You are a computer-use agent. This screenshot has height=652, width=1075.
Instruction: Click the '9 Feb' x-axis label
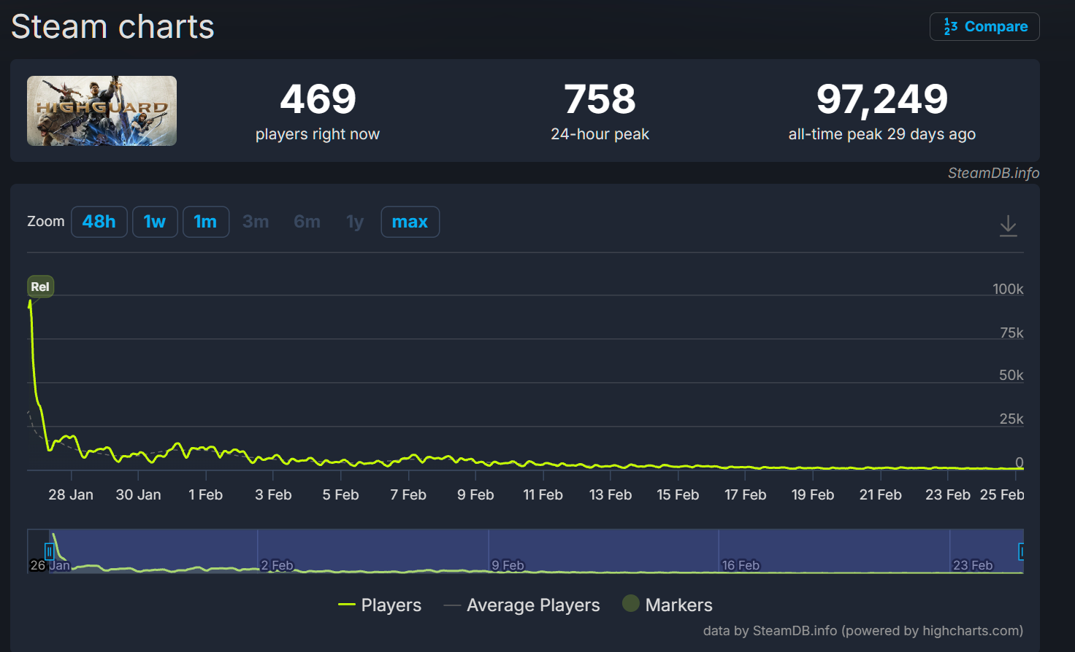475,494
